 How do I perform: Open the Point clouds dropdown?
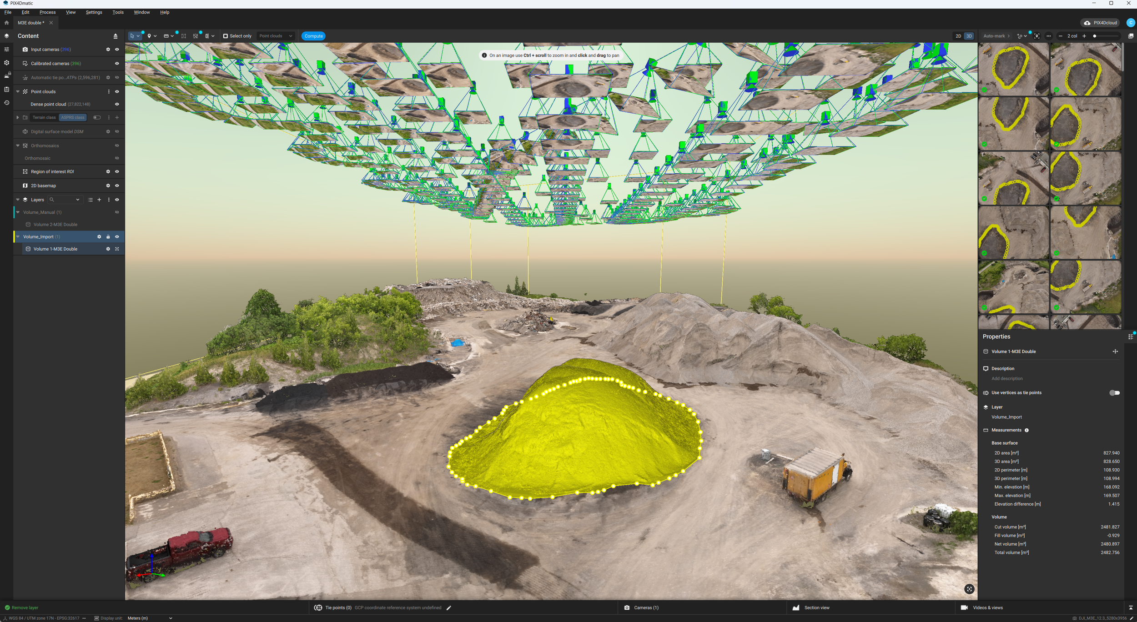point(276,36)
